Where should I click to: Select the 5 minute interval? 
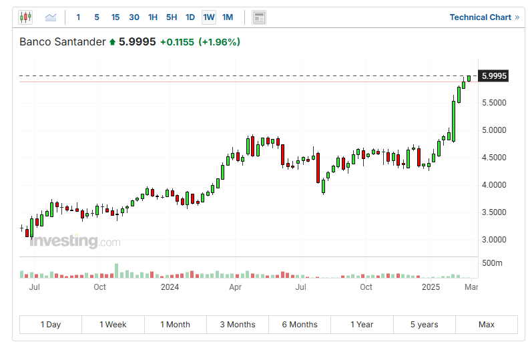coord(97,17)
